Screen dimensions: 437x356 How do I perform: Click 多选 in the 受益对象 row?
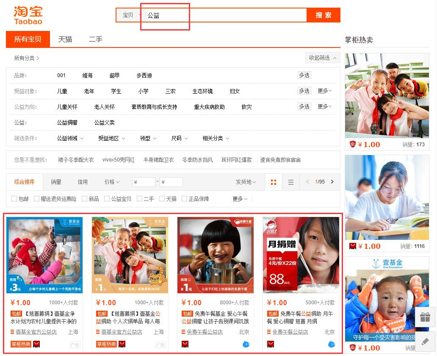(304, 91)
